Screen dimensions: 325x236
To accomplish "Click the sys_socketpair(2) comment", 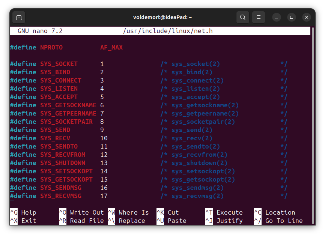I will click(x=203, y=122).
